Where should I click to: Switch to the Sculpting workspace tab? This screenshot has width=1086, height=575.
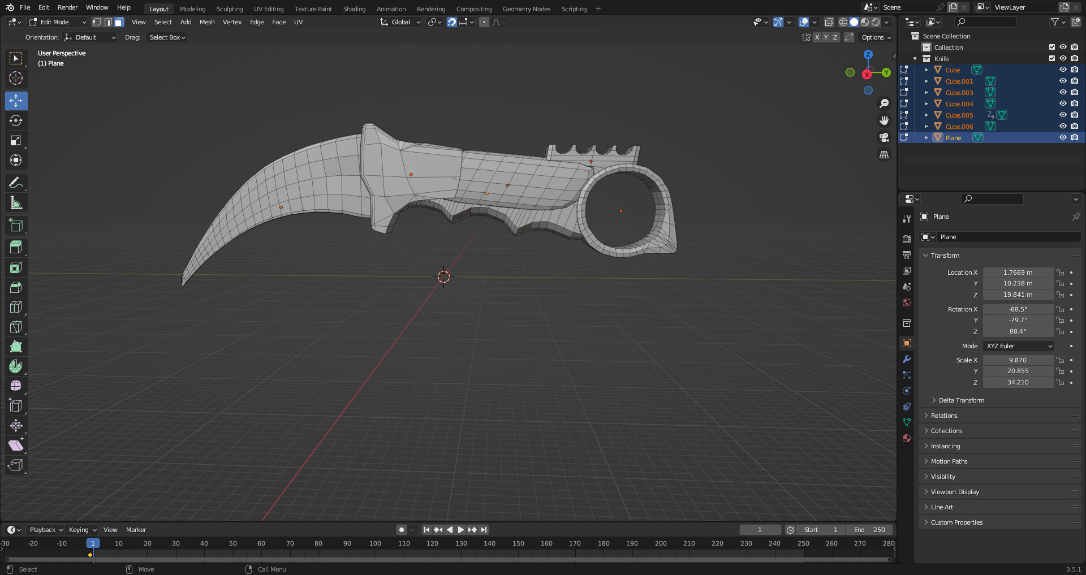tap(230, 8)
